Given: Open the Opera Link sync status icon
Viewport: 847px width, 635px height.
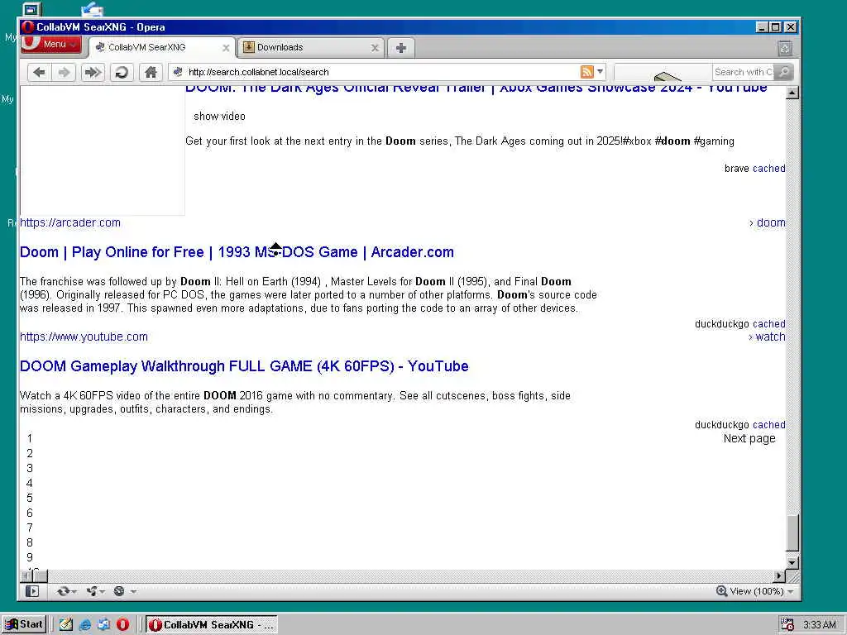Looking at the screenshot, I should coord(63,591).
